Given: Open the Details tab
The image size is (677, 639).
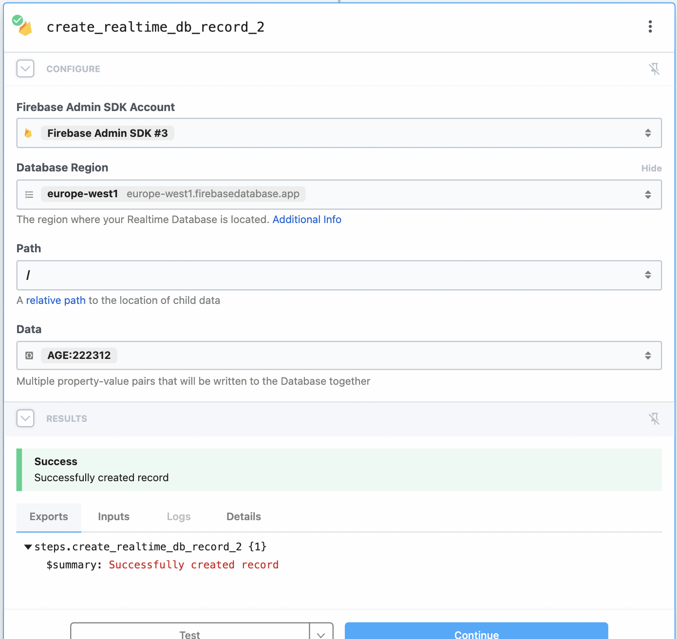Looking at the screenshot, I should pyautogui.click(x=244, y=517).
